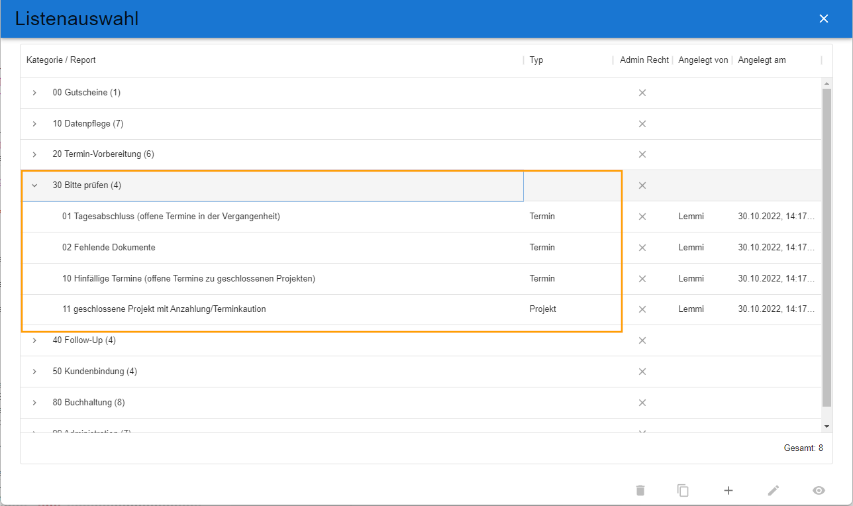
Task: Click date 30.10.2022 in 10 Hinfällige Termine row
Action: (x=776, y=279)
